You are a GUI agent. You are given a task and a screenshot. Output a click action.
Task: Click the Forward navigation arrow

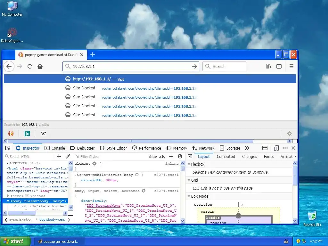click(20, 67)
